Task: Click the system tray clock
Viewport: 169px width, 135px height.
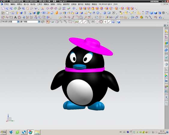Action: 162,132
